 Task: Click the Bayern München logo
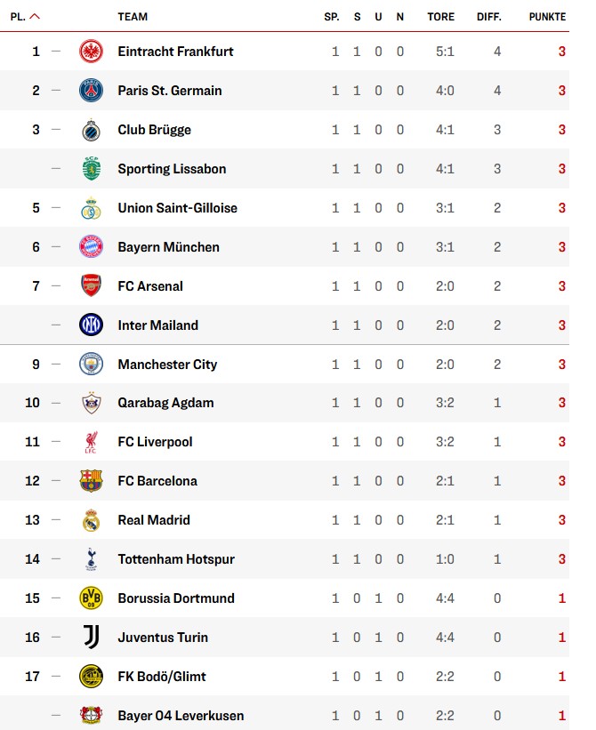point(91,247)
